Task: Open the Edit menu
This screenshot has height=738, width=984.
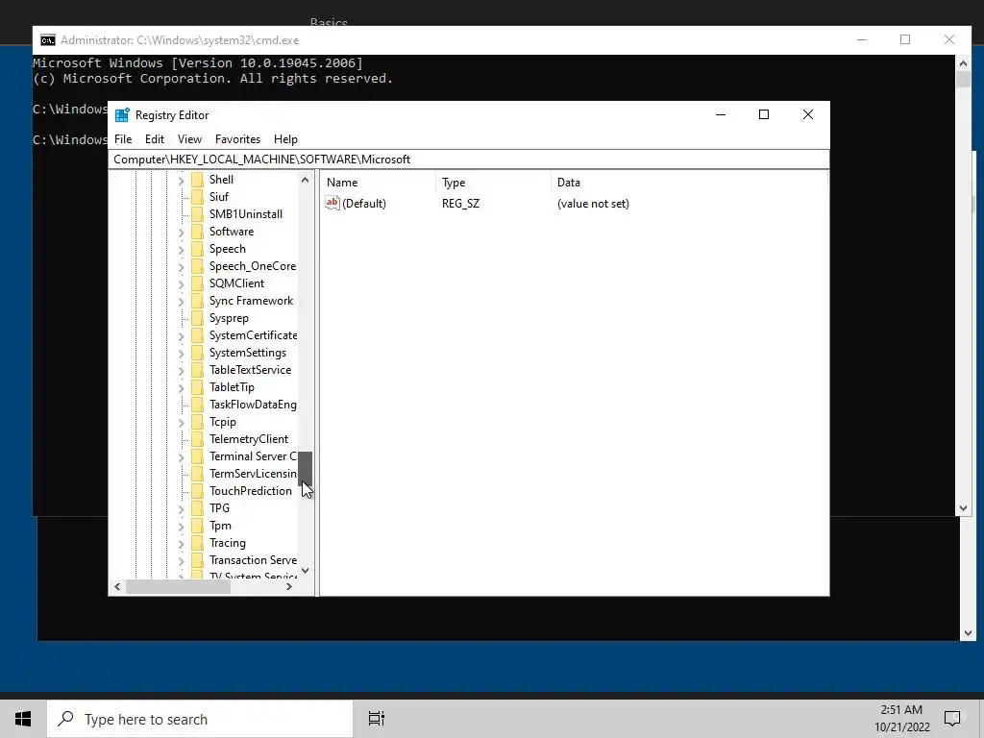Action: click(155, 139)
